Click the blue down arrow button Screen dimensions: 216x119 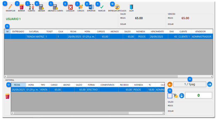pyautogui.click(x=181, y=95)
